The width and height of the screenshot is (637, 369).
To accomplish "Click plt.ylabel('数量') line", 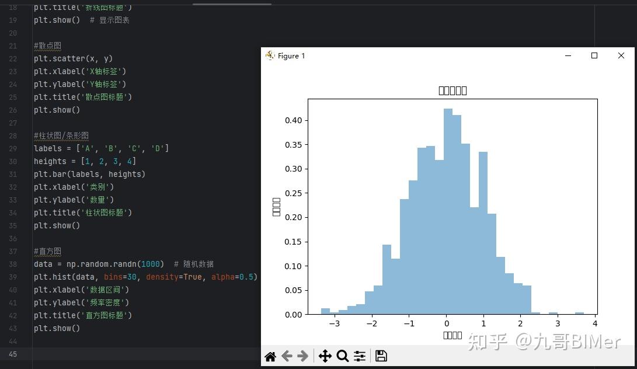I will tap(74, 200).
